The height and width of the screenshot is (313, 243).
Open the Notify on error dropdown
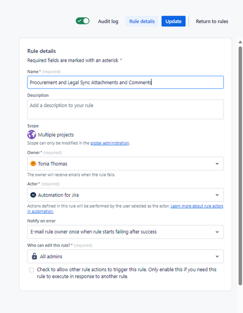[125, 232]
